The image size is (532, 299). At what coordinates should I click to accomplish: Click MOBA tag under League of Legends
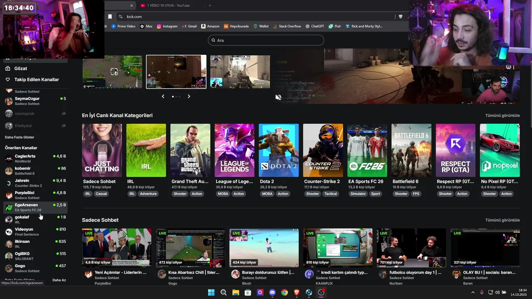point(223,194)
